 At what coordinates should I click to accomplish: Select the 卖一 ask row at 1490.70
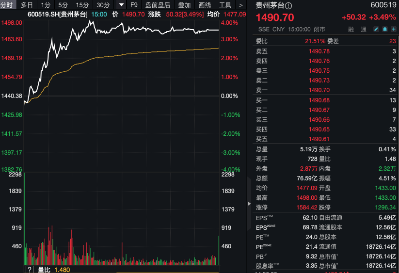tap(326, 90)
